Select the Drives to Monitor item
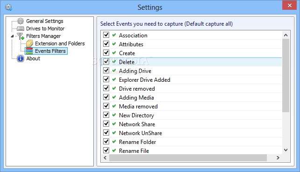Screen dimensions: 300x172 45,29
